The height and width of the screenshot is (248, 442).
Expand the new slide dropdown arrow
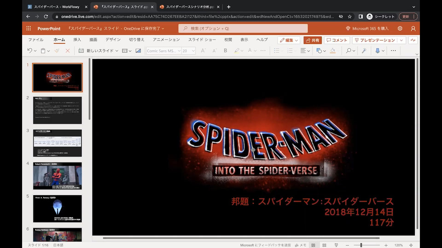coord(116,51)
